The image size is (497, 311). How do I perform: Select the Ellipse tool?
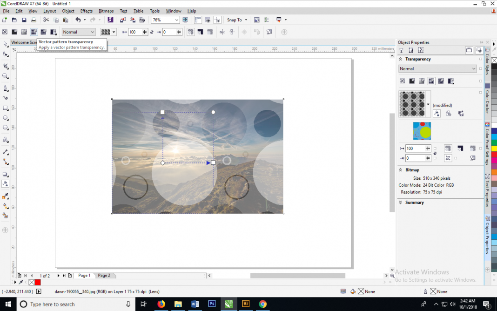[x=5, y=118]
